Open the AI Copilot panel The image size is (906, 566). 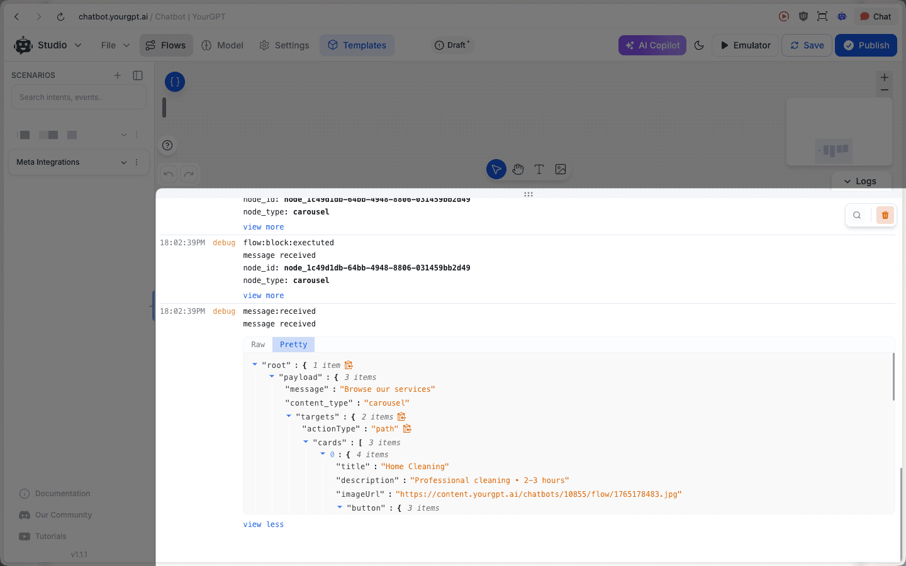pos(652,45)
